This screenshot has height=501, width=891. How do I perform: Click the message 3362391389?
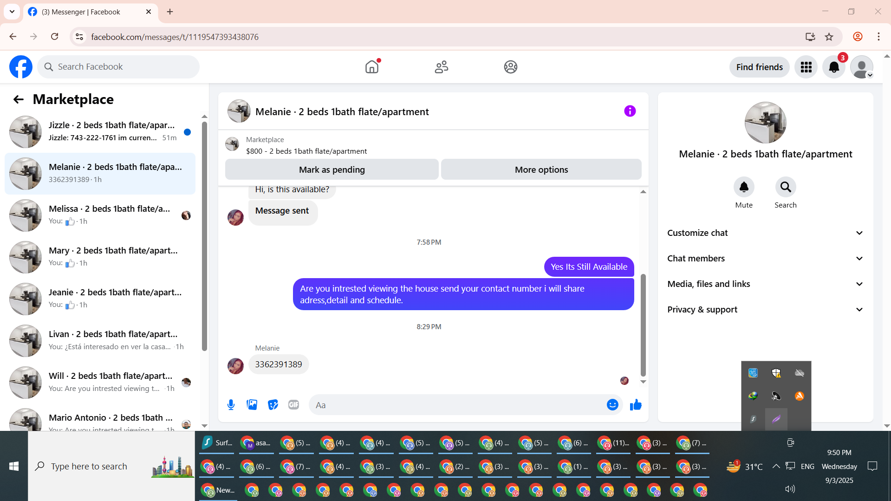pos(279,364)
